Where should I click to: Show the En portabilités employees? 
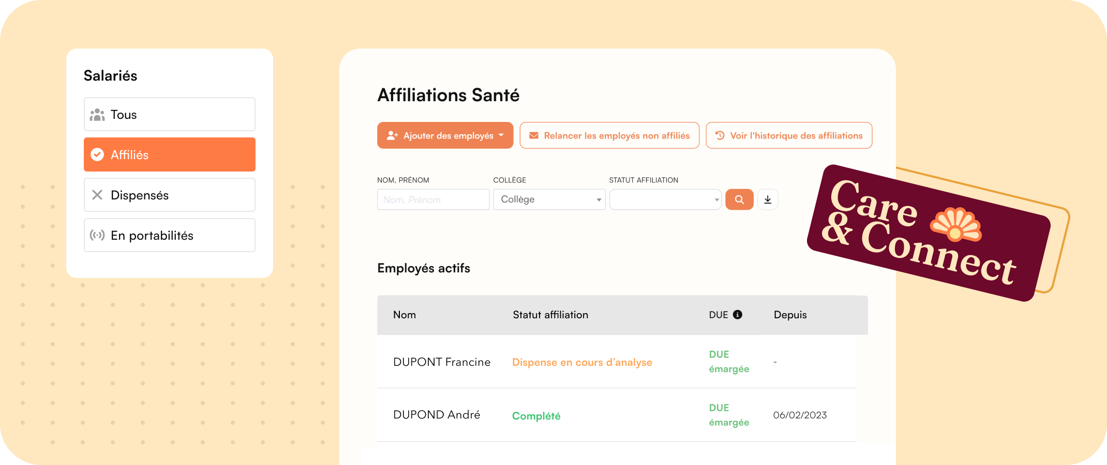tap(170, 235)
